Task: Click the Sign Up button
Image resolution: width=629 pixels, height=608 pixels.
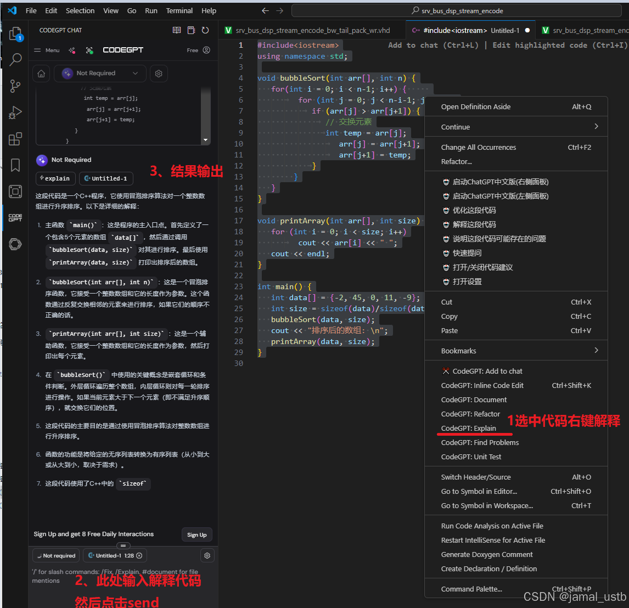Action: click(x=196, y=534)
